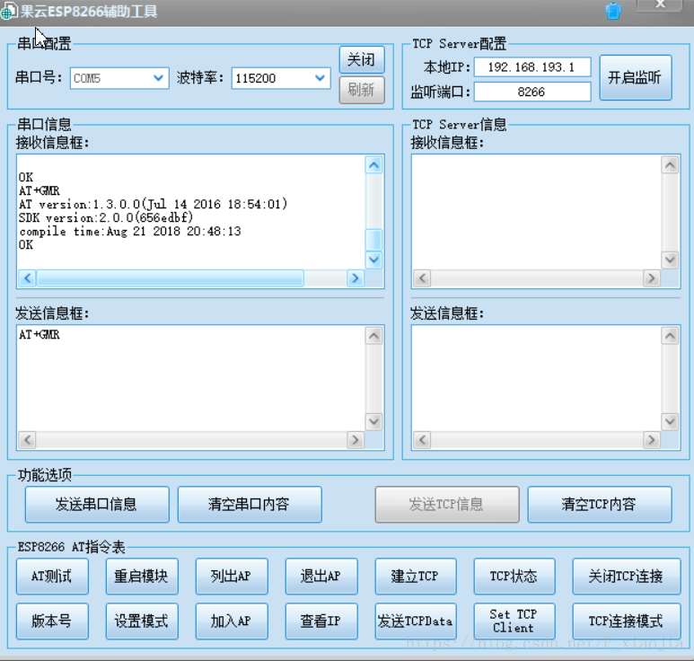Click the 关闭 serial port button

(x=362, y=60)
